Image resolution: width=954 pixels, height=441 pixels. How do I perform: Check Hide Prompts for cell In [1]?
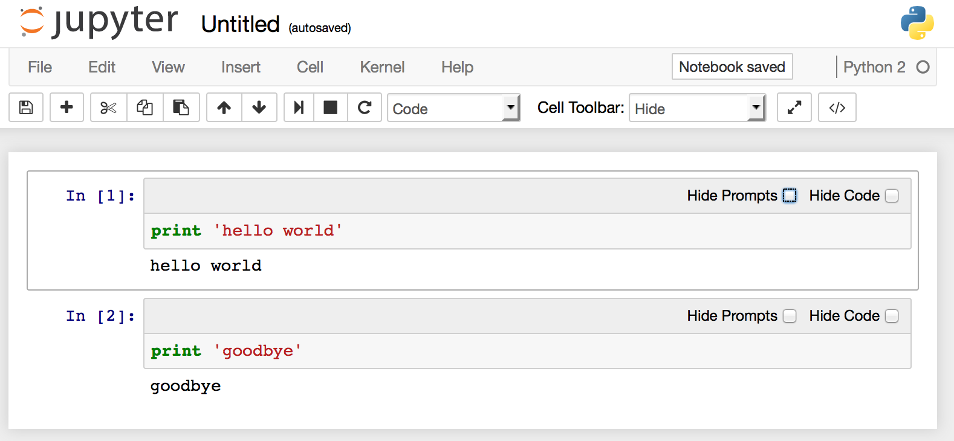pyautogui.click(x=790, y=196)
